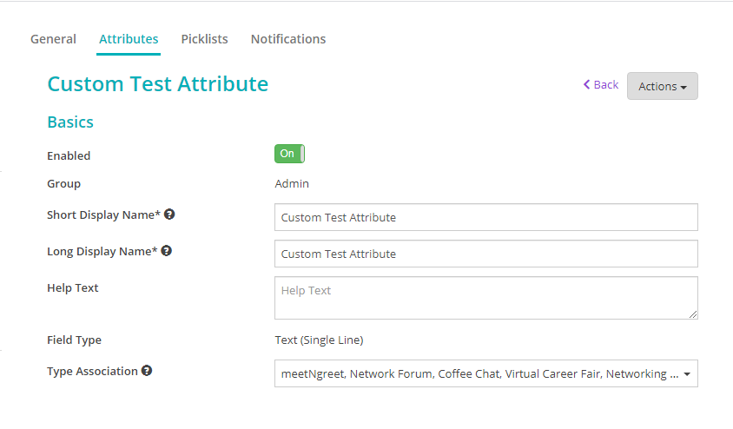
Task: Expand the Type Association dropdown arrow
Action: [687, 374]
